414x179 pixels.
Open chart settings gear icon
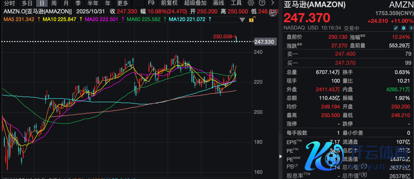tap(251, 3)
